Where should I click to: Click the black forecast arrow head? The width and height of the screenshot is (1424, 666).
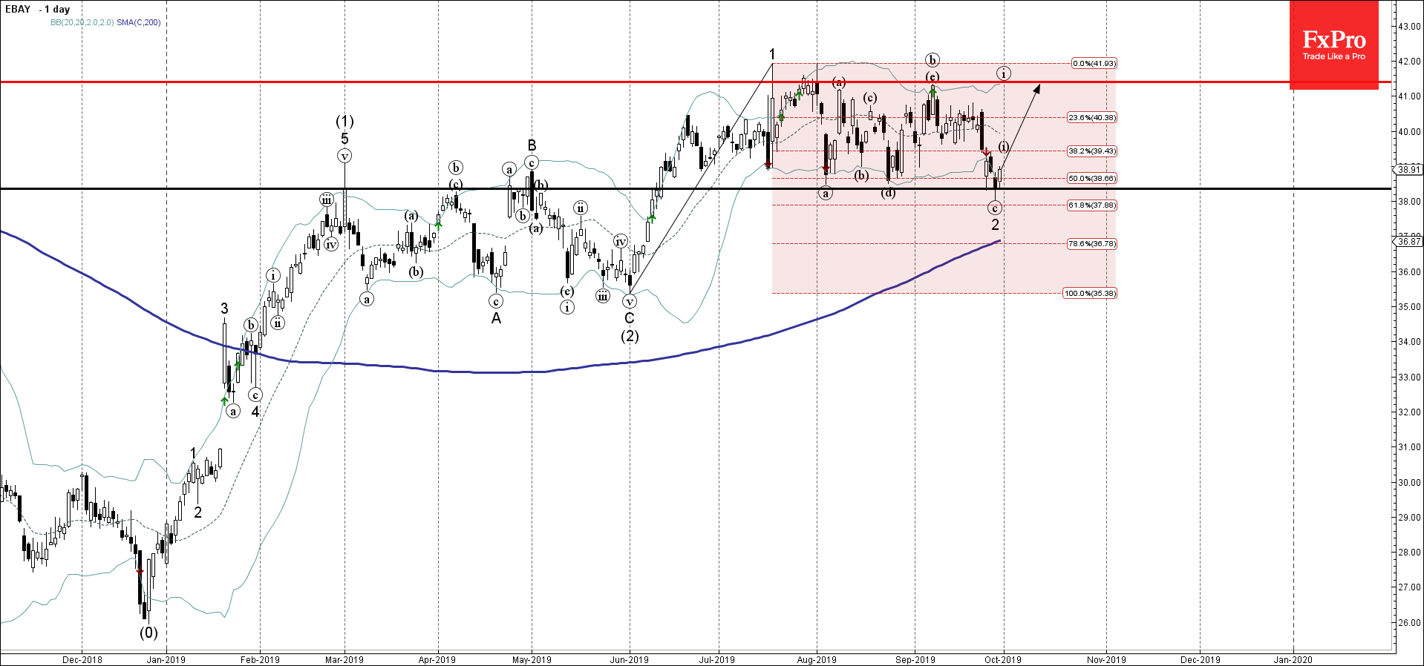point(1036,88)
